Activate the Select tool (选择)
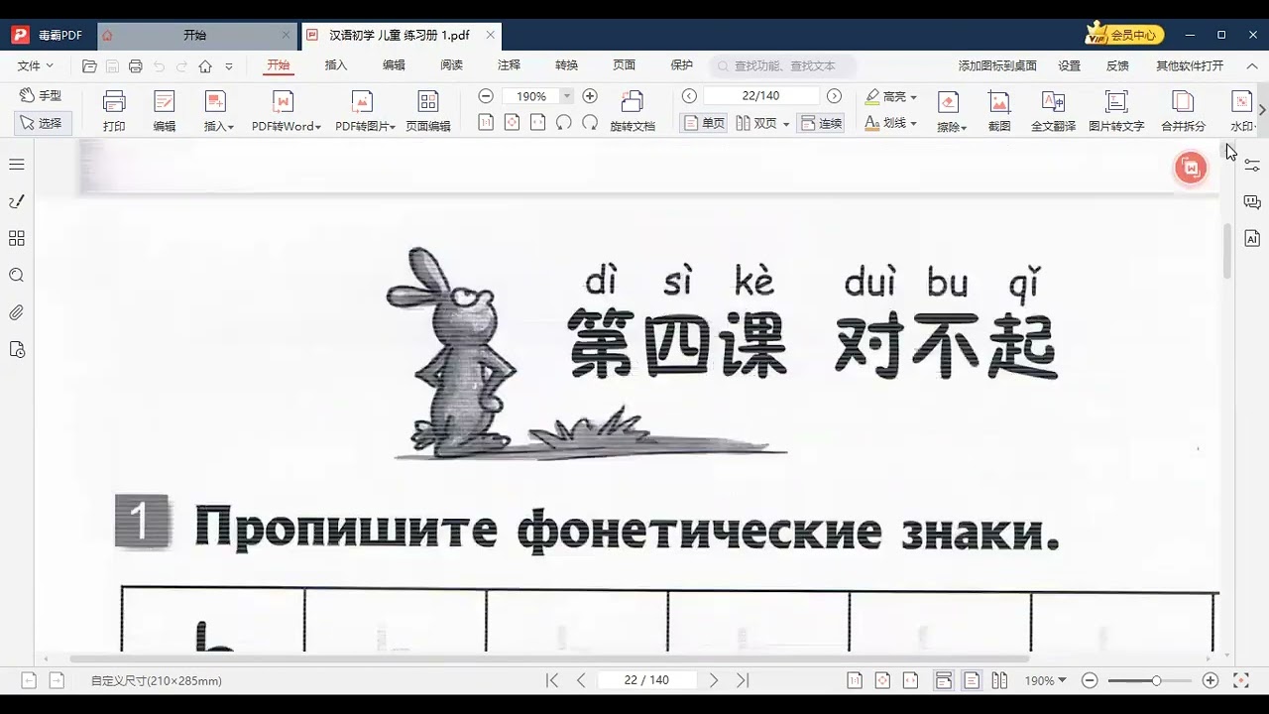The image size is (1269, 714). coord(41,123)
